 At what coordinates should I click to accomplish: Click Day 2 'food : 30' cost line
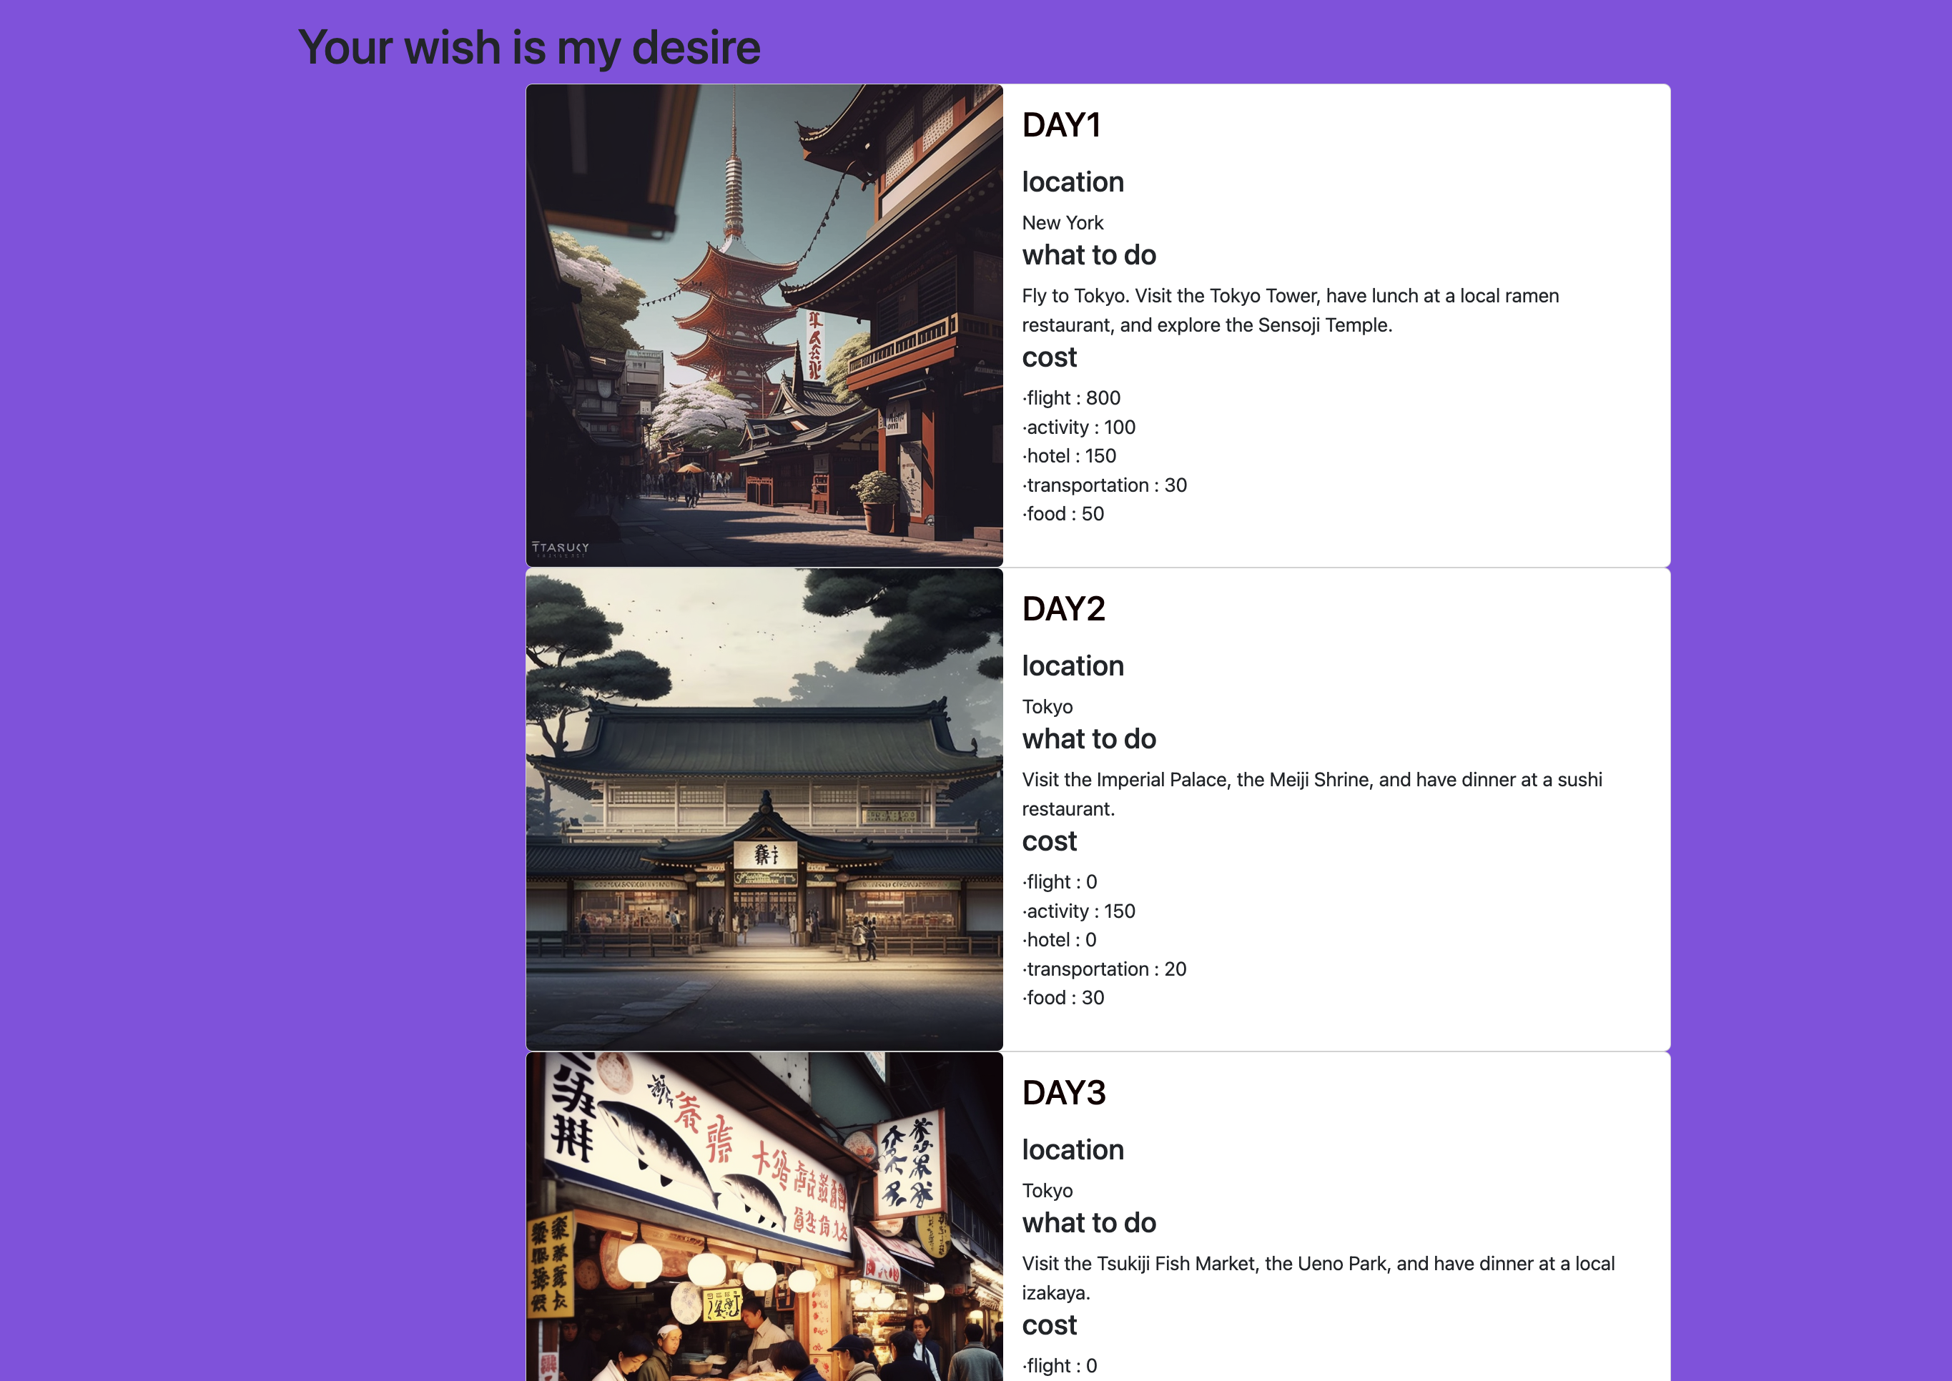pyautogui.click(x=1063, y=997)
